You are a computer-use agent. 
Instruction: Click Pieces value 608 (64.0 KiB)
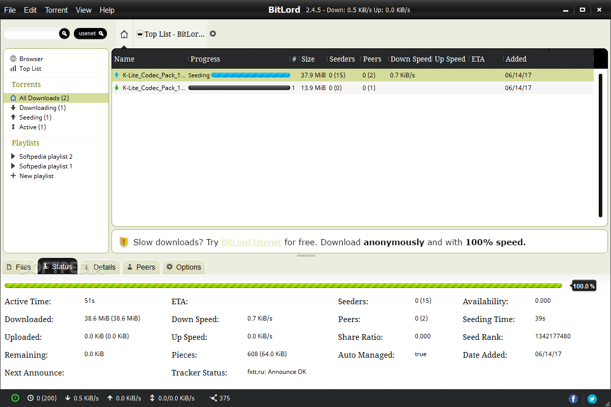(x=267, y=354)
